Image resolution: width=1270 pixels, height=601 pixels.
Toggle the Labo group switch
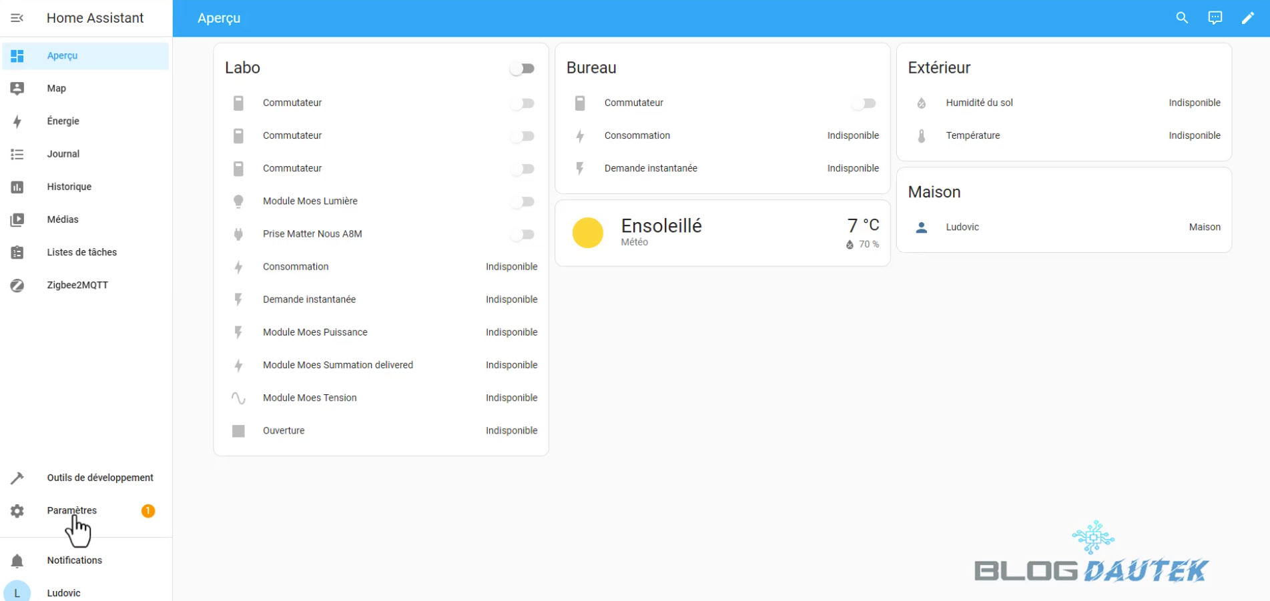coord(523,69)
